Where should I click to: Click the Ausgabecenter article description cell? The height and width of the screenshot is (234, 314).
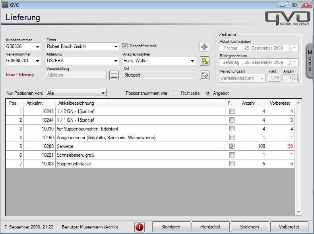(x=140, y=138)
